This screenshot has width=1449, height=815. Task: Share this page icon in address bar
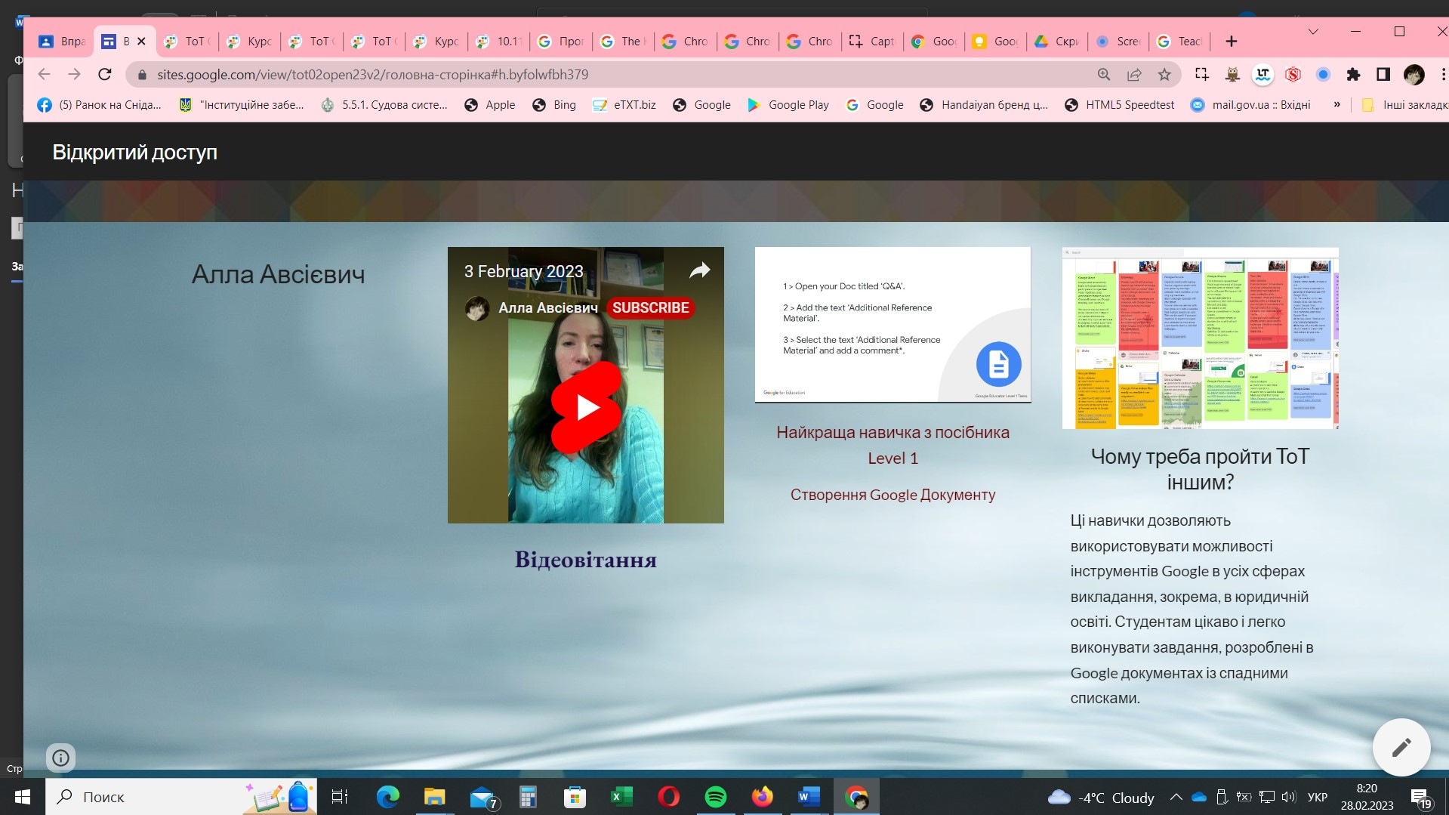(x=1134, y=74)
